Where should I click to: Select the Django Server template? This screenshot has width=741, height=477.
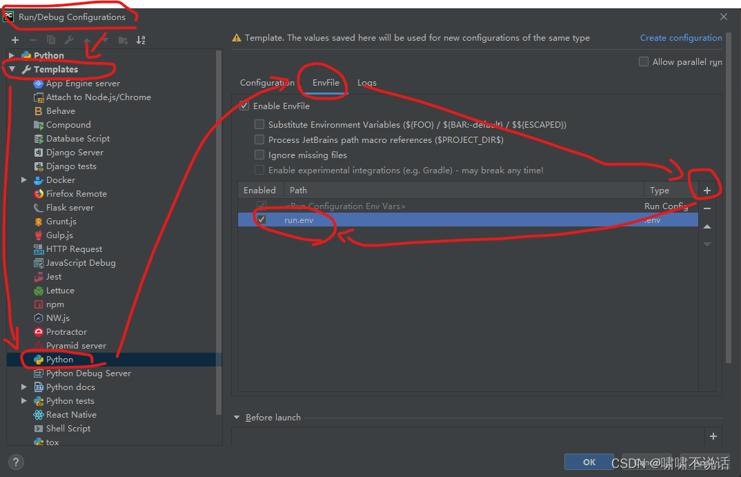(75, 152)
